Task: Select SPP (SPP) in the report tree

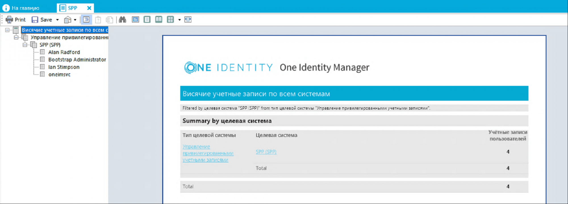Action: click(50, 45)
